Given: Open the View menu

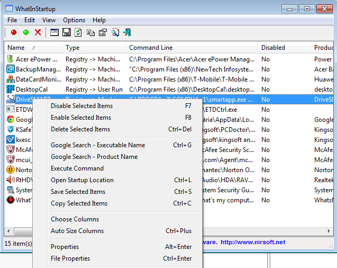Looking at the screenshot, I should point(49,20).
